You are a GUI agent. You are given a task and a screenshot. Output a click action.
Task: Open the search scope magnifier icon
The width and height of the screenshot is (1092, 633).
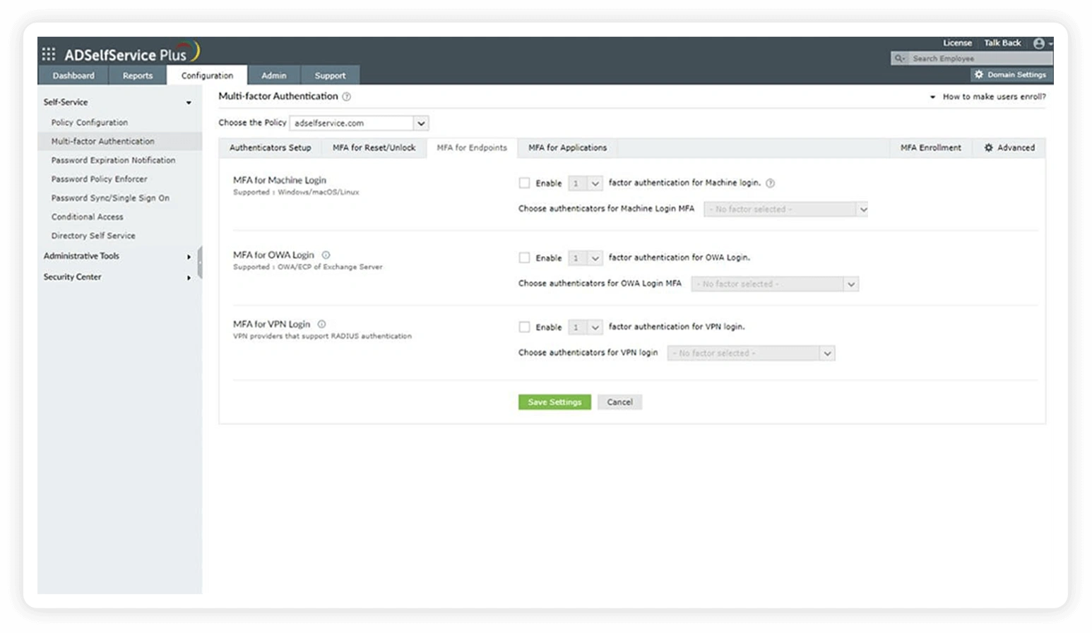[x=898, y=58]
